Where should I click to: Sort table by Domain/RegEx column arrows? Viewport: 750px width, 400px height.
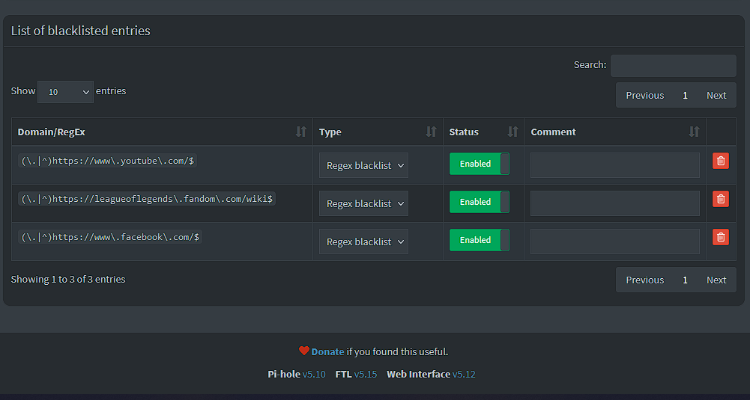point(301,132)
